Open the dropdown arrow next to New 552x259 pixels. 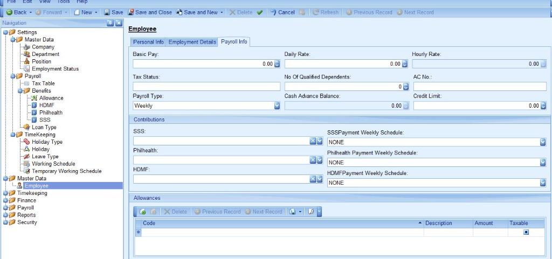(x=96, y=12)
